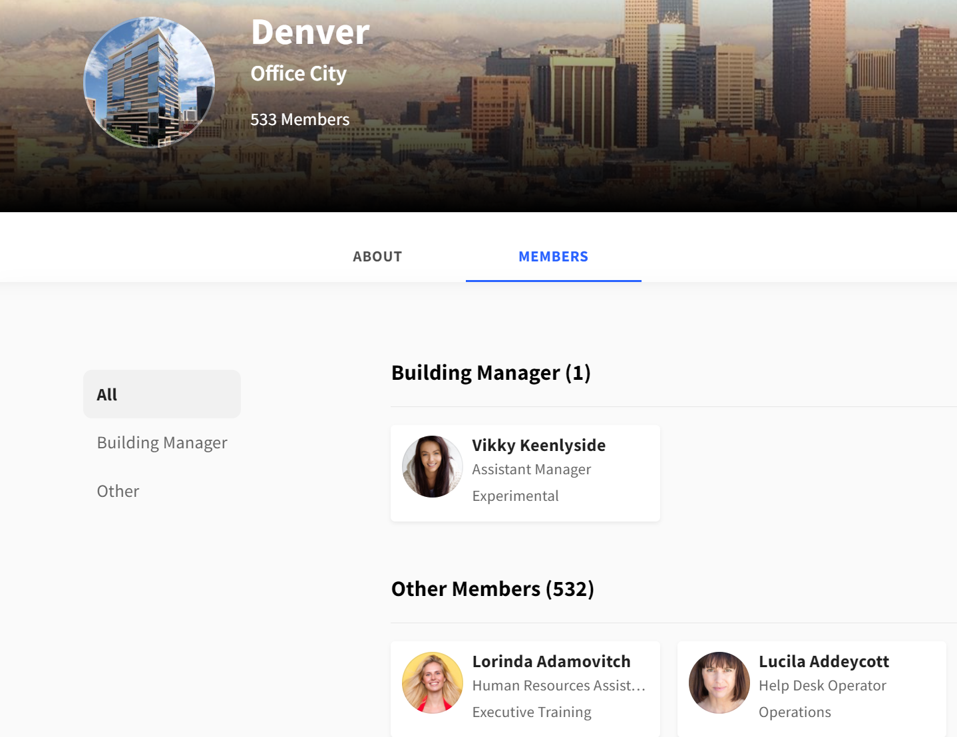957x737 pixels.
Task: Click the Executive Training department text
Action: coord(531,712)
